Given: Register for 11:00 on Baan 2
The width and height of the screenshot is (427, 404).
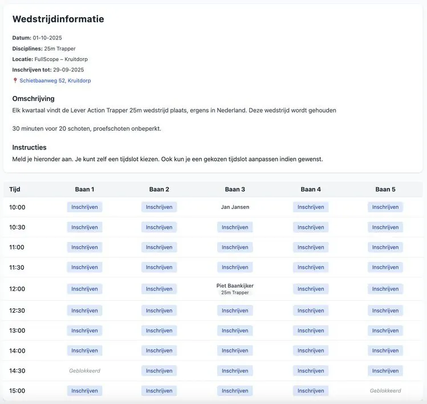Looking at the screenshot, I should (x=159, y=247).
